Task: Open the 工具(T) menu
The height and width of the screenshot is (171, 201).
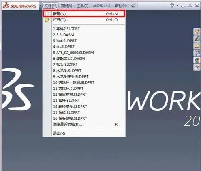Action: click(83, 6)
